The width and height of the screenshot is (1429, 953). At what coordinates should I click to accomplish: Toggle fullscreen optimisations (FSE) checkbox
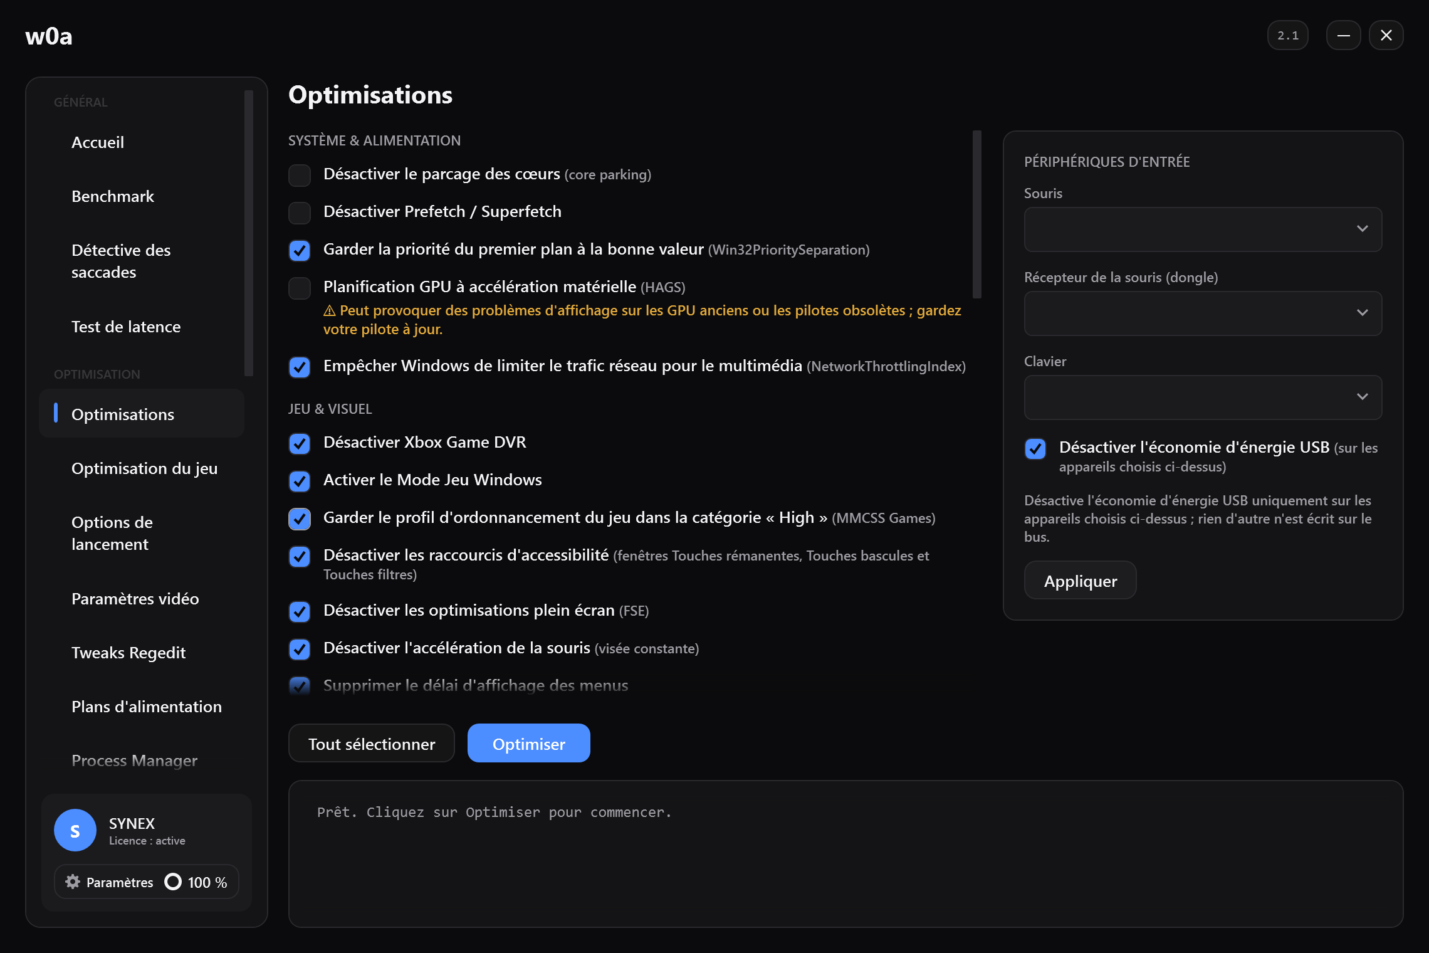pyautogui.click(x=300, y=611)
